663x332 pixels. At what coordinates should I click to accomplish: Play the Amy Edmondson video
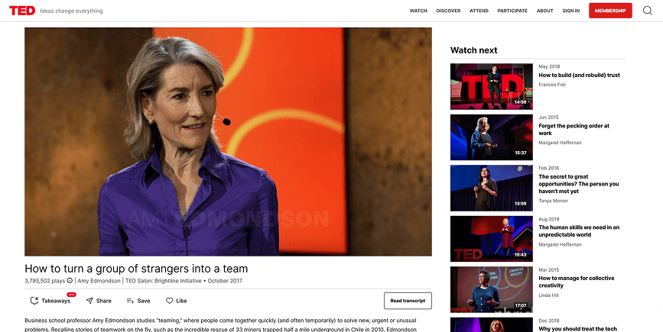(229, 142)
